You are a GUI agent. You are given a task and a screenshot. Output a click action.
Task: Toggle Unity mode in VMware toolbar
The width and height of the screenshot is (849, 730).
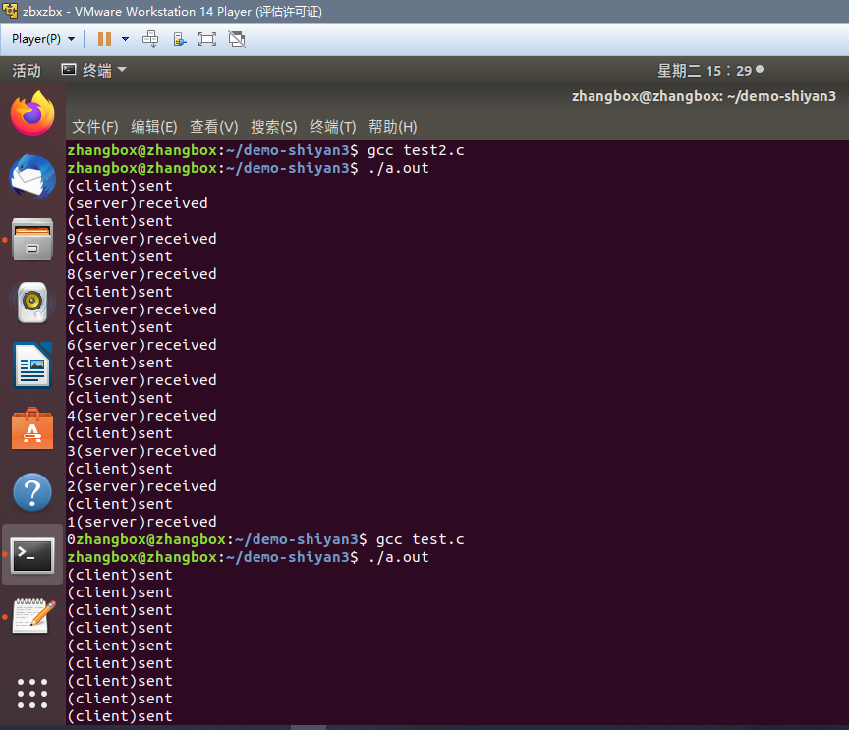tap(236, 39)
